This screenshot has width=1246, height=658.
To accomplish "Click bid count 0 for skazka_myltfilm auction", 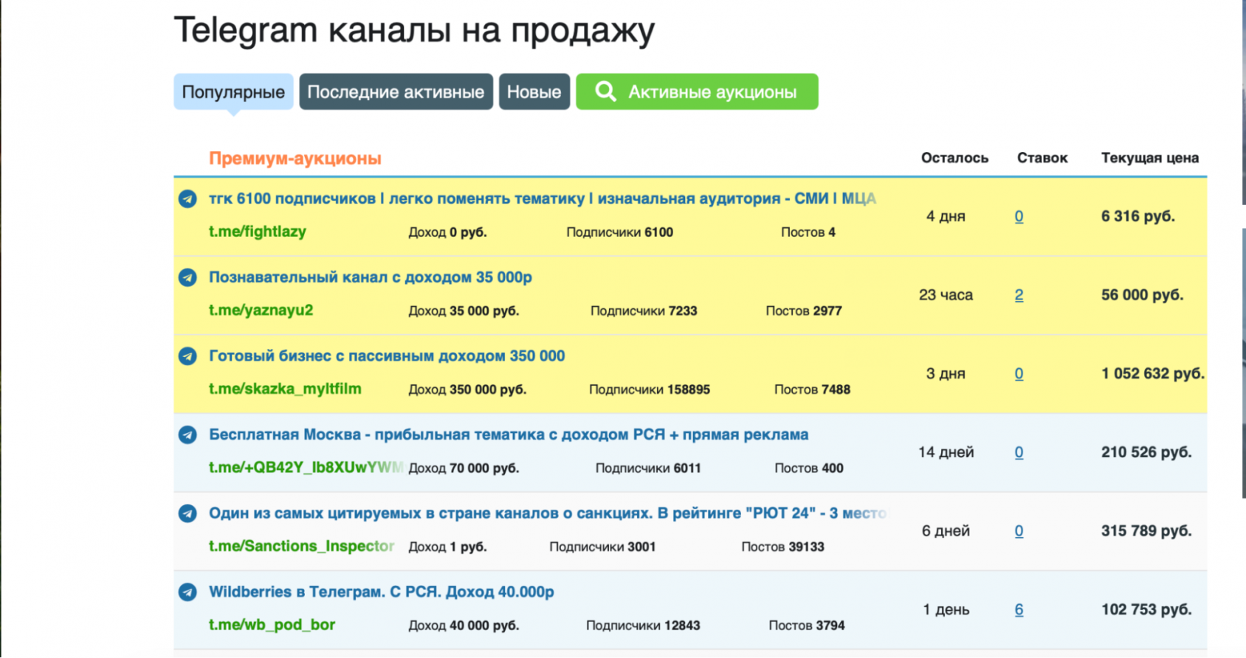I will [1019, 373].
